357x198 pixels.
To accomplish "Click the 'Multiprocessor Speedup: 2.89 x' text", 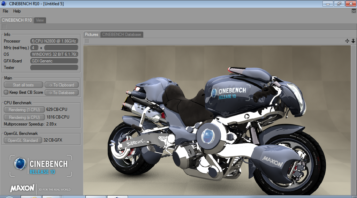I will tap(30, 124).
